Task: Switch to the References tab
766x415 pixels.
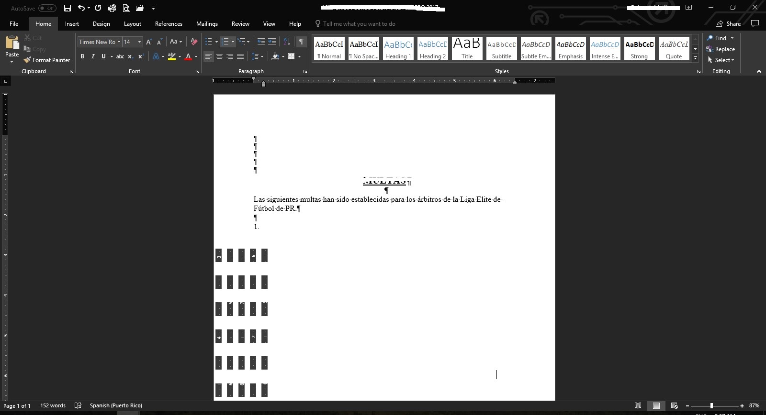Action: (169, 23)
